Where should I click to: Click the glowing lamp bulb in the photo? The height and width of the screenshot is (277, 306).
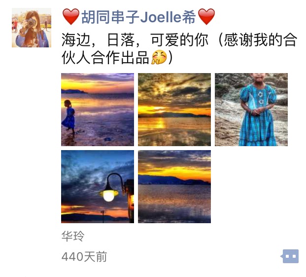pyautogui.click(x=108, y=196)
